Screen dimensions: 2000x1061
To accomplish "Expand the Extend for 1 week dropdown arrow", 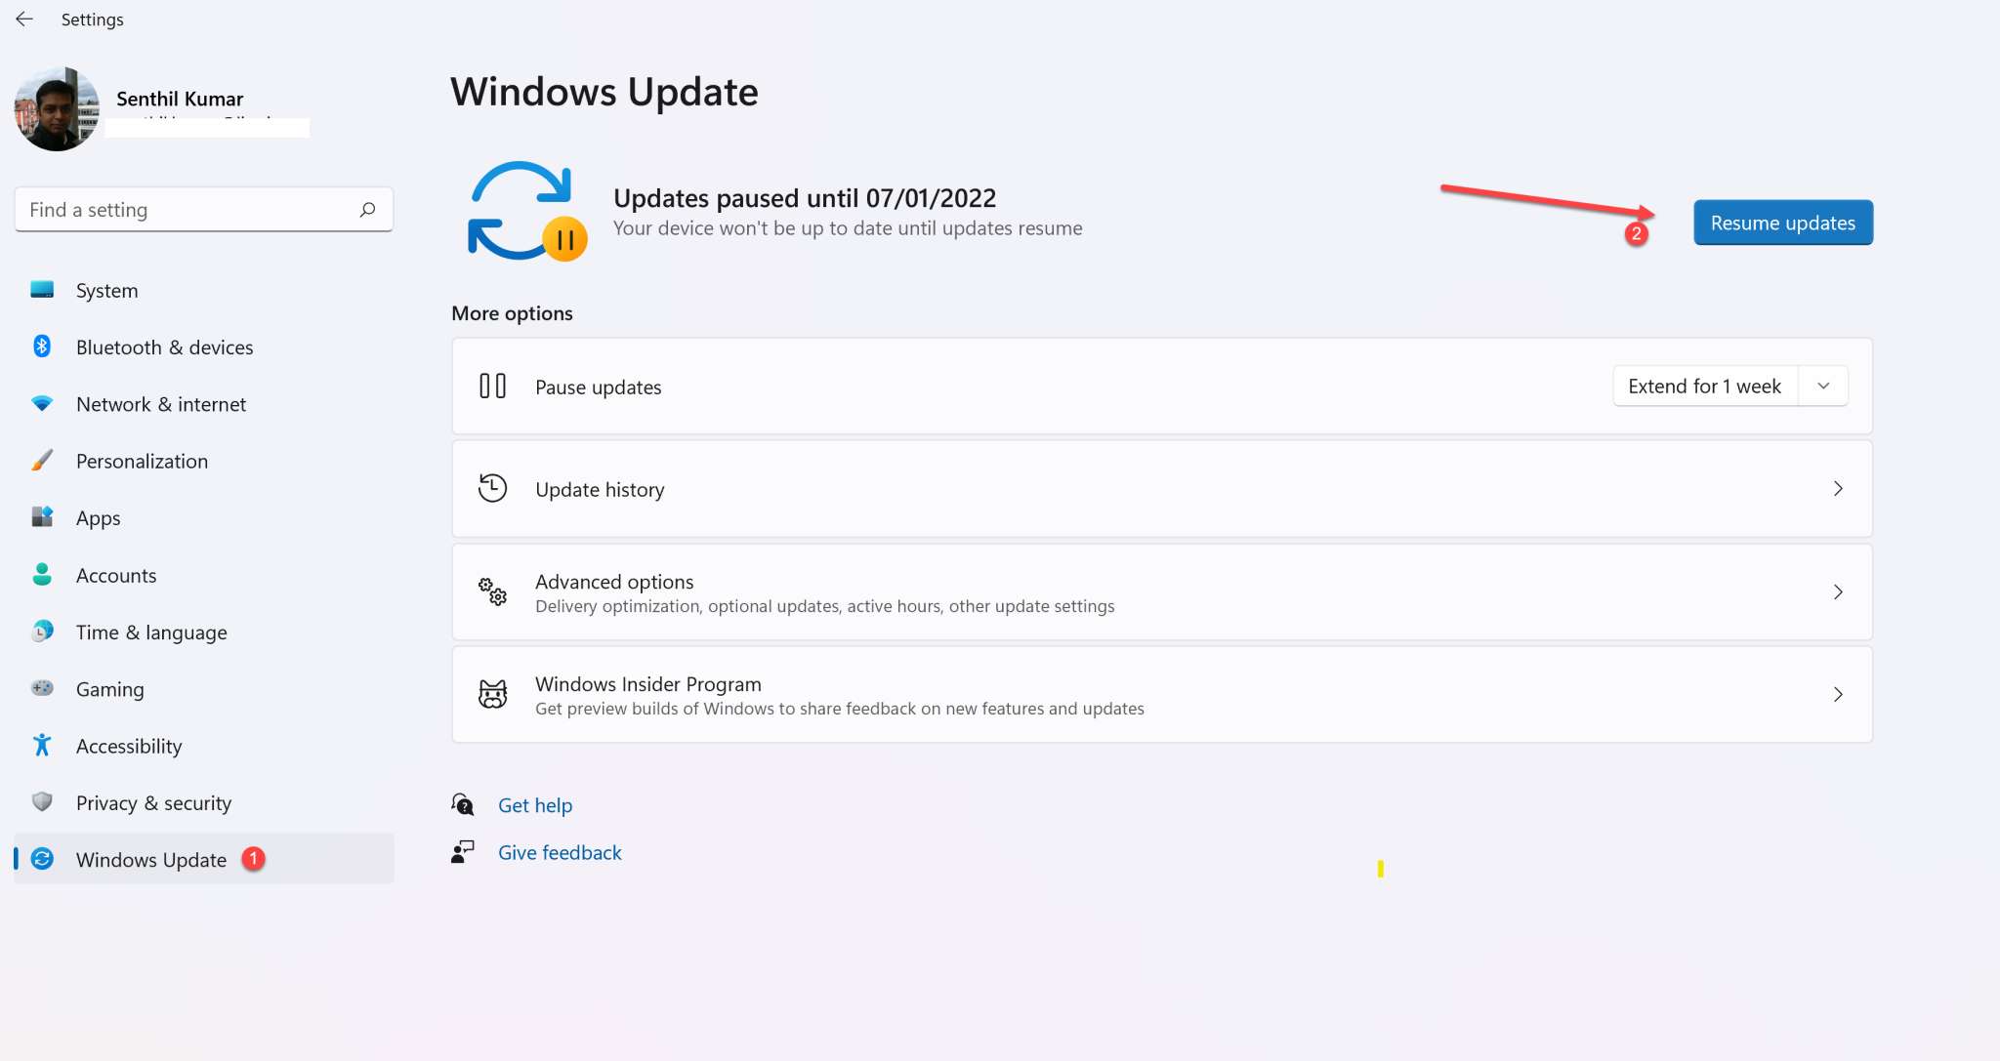I will (1822, 386).
